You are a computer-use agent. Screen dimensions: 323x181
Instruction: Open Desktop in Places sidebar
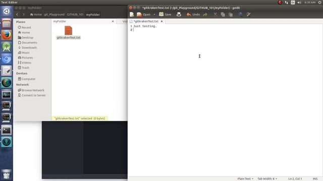click(x=26, y=38)
